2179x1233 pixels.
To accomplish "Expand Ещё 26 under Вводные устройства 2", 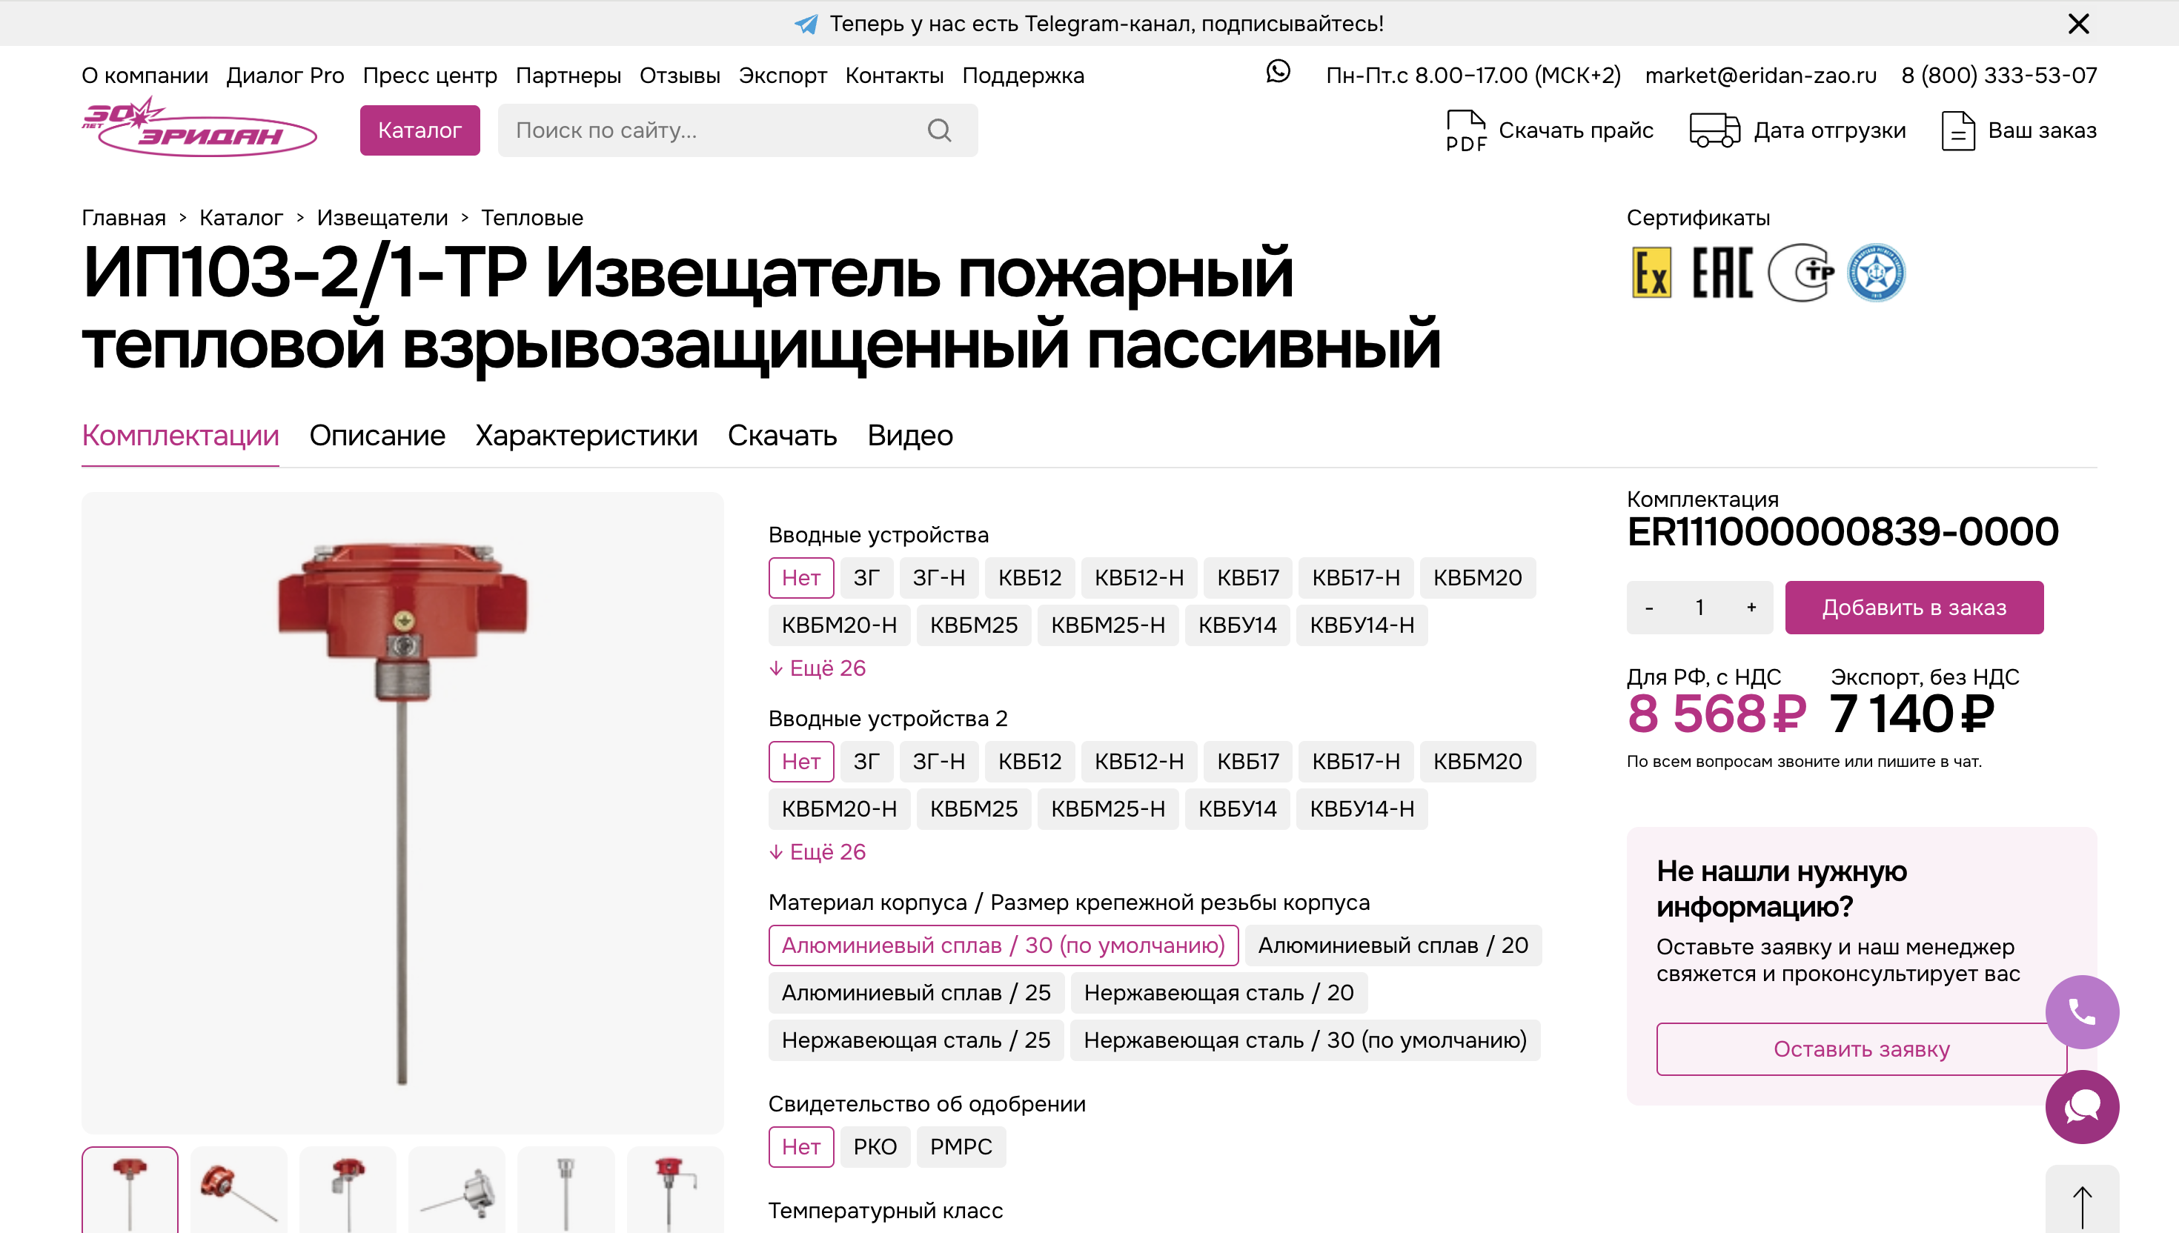I will click(x=817, y=852).
